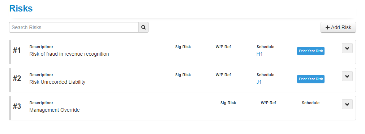Click the magnifying glass search icon
Image resolution: width=365 pixels, height=134 pixels.
(x=143, y=27)
